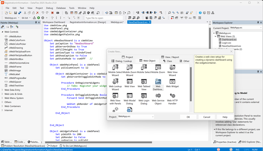Screen dimensions: 263x151
Task: Select the Web Service Object template icon
Action: pyautogui.click(x=158, y=99)
